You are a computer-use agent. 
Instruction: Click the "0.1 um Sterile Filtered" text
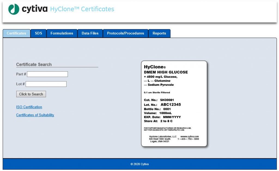click(x=157, y=92)
